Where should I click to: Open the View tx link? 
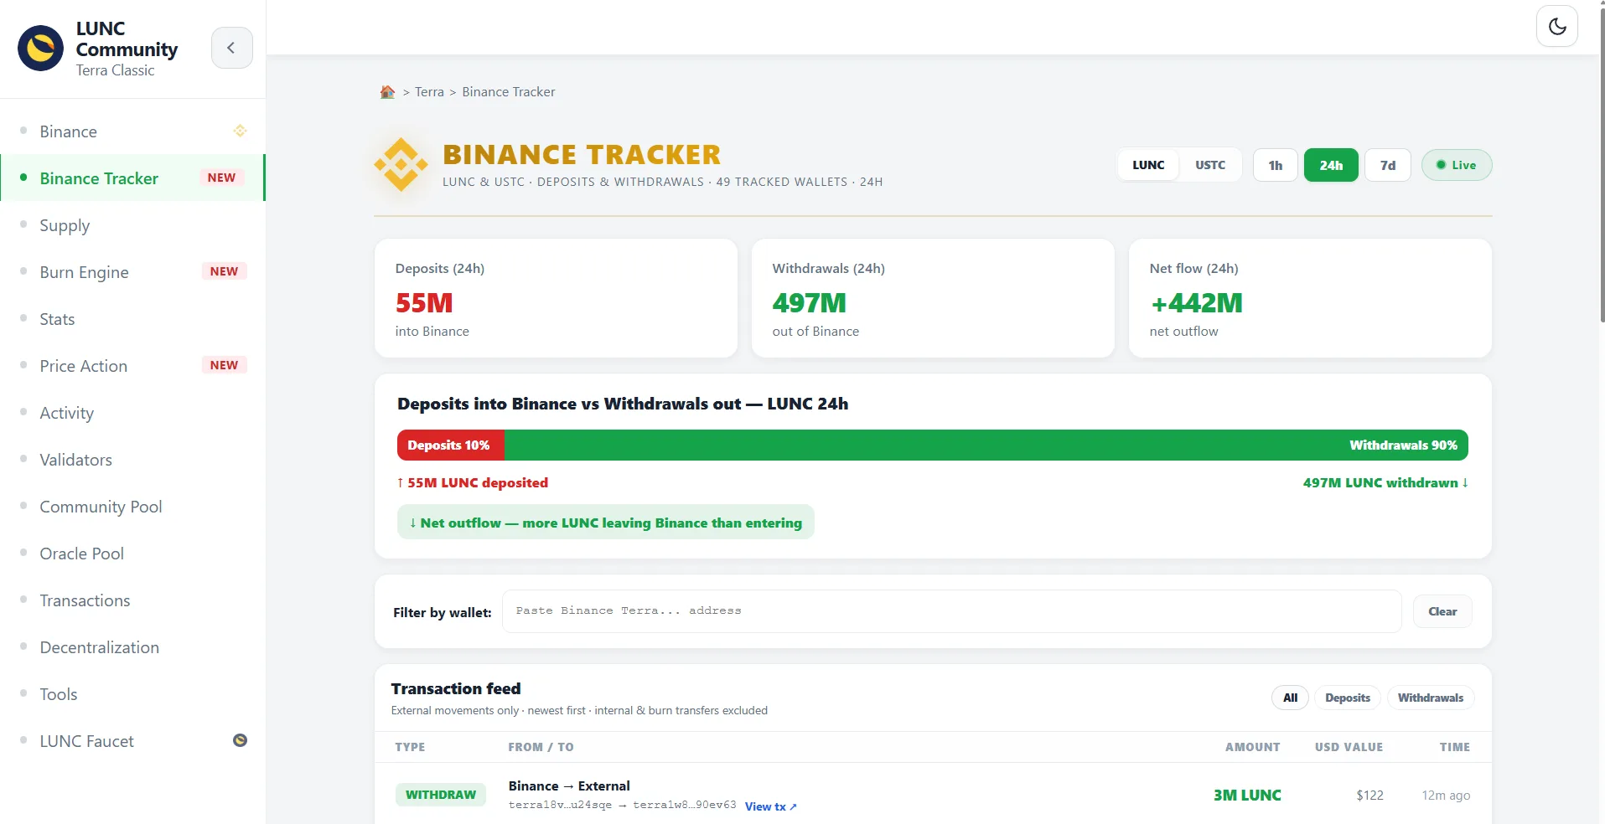pos(770,806)
